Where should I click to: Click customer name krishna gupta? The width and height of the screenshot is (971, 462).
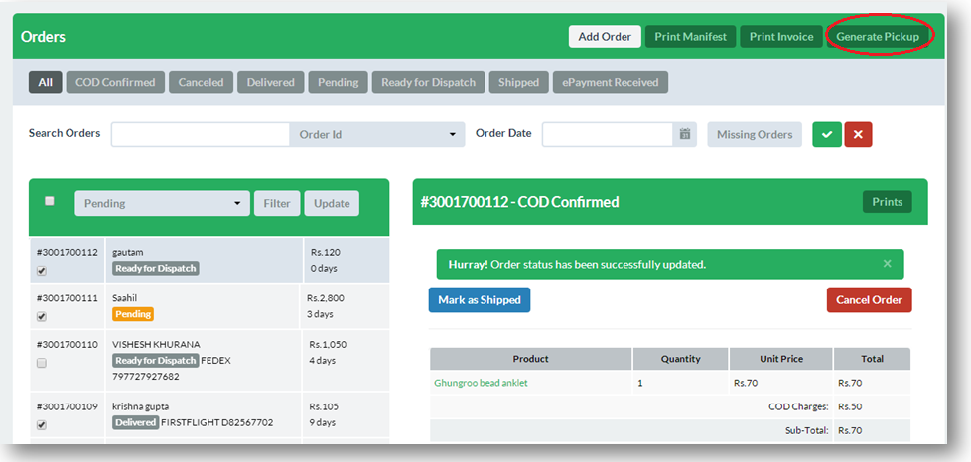(x=141, y=406)
